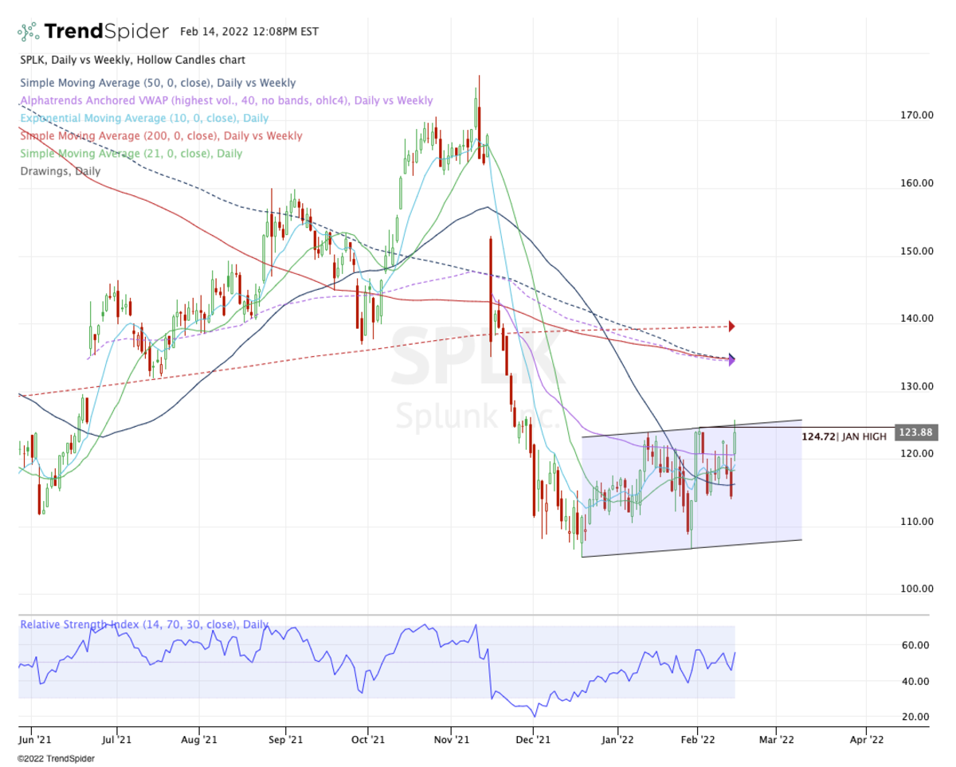Click the 130.00 price axis label
956x767 pixels.
[x=917, y=385]
